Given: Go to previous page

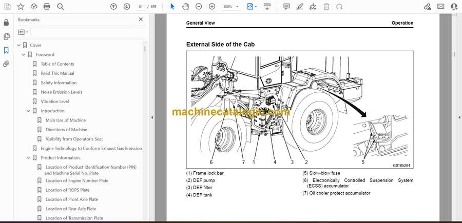Looking at the screenshot, I should 113,7.
